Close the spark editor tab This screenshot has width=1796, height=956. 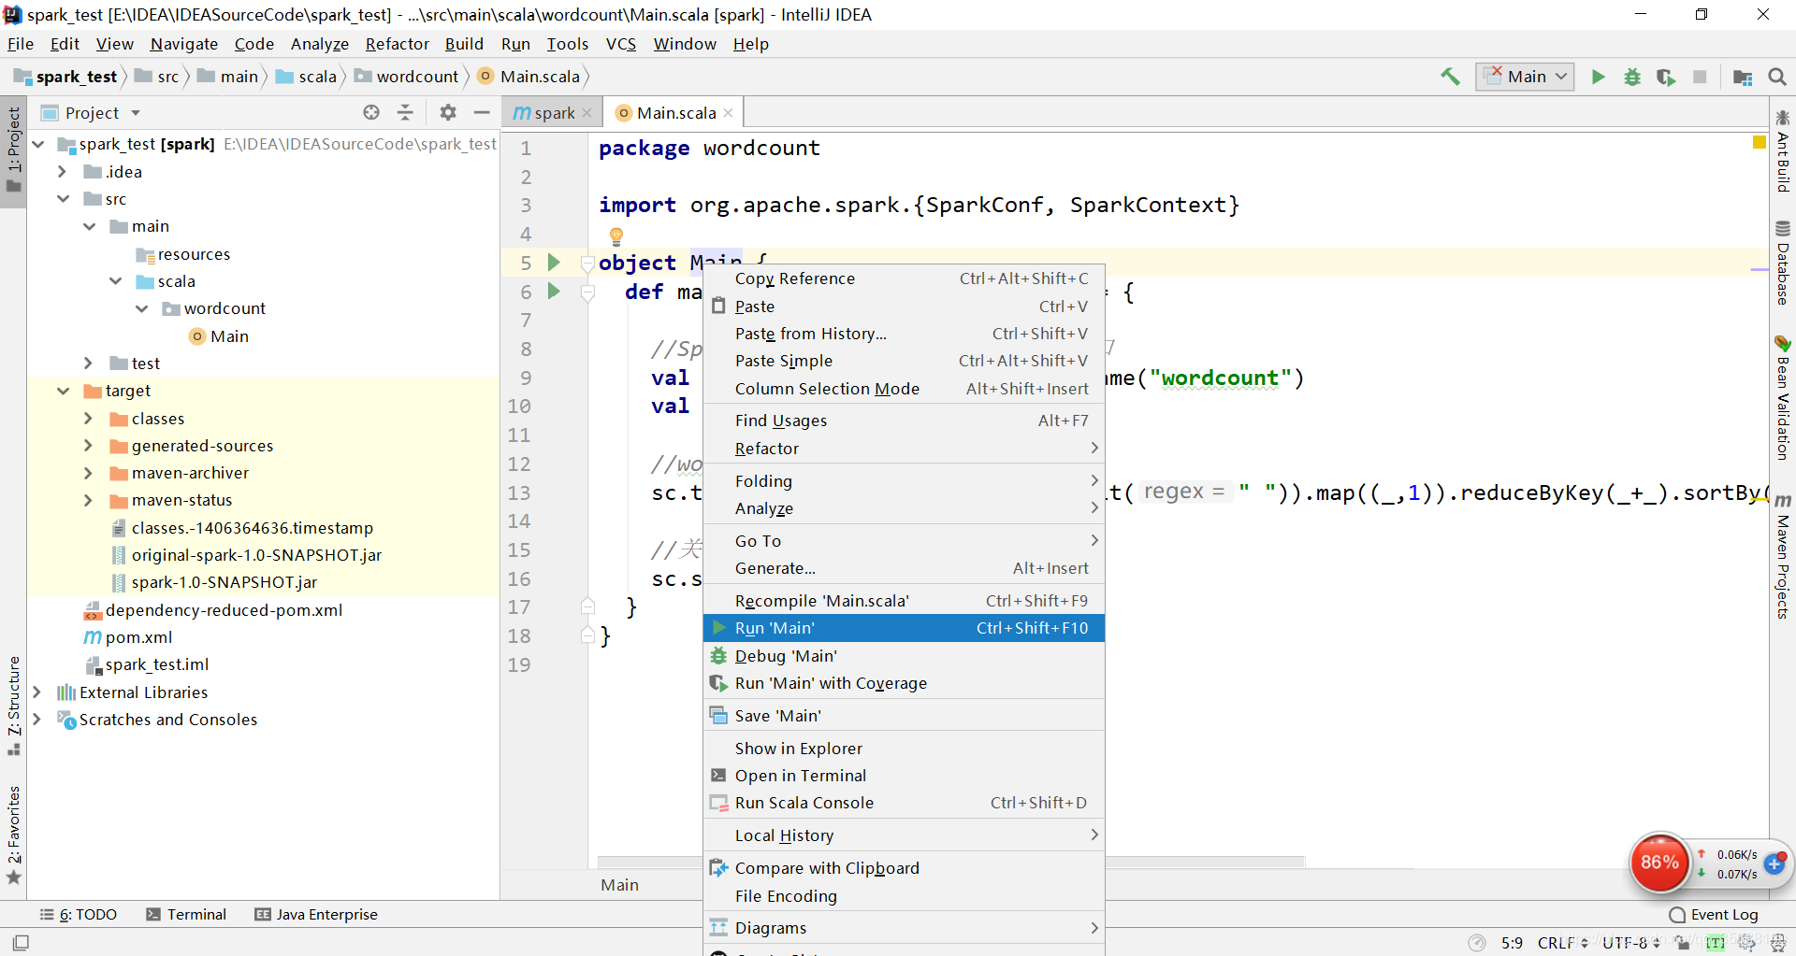point(587,113)
